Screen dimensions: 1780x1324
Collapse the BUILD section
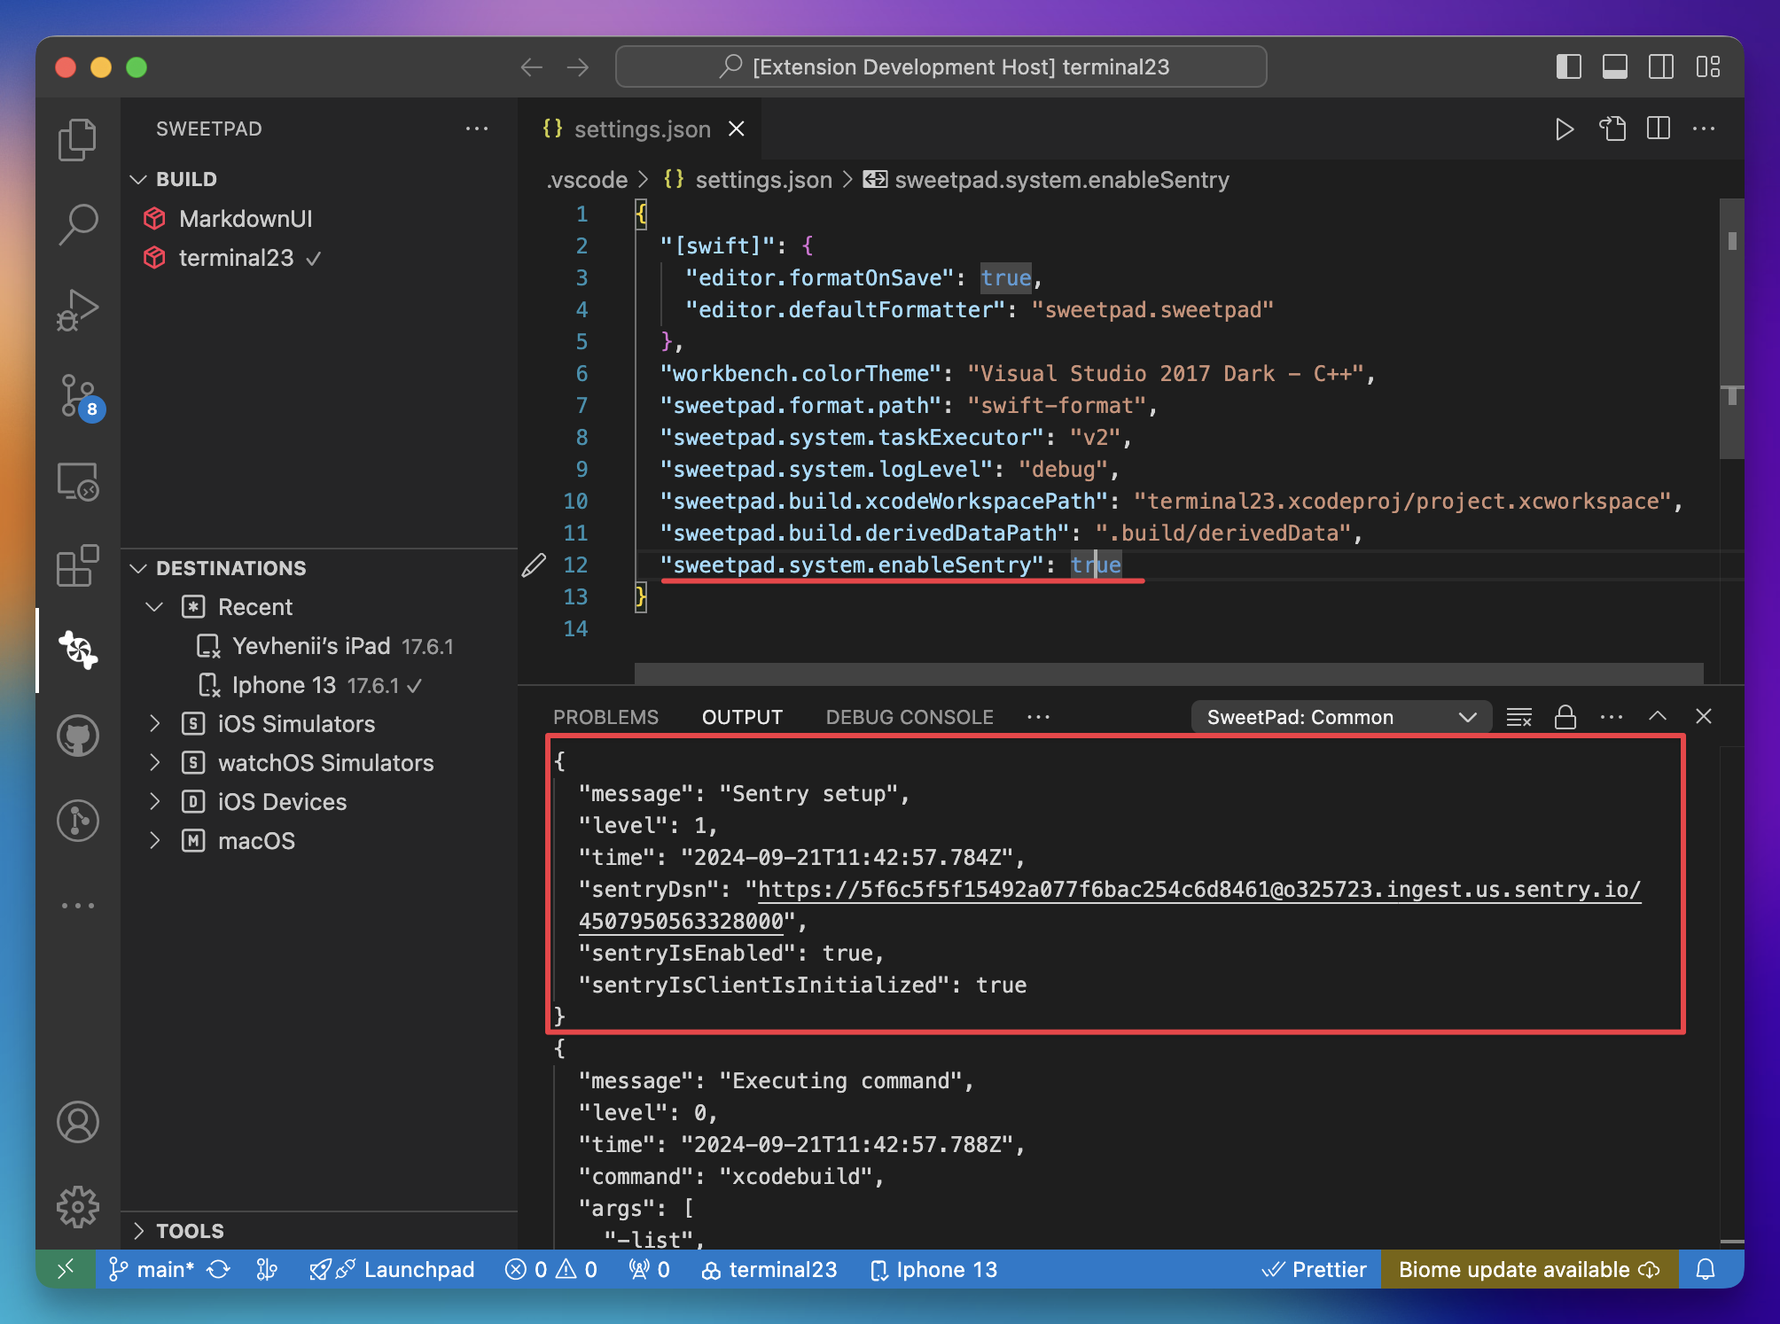point(137,179)
